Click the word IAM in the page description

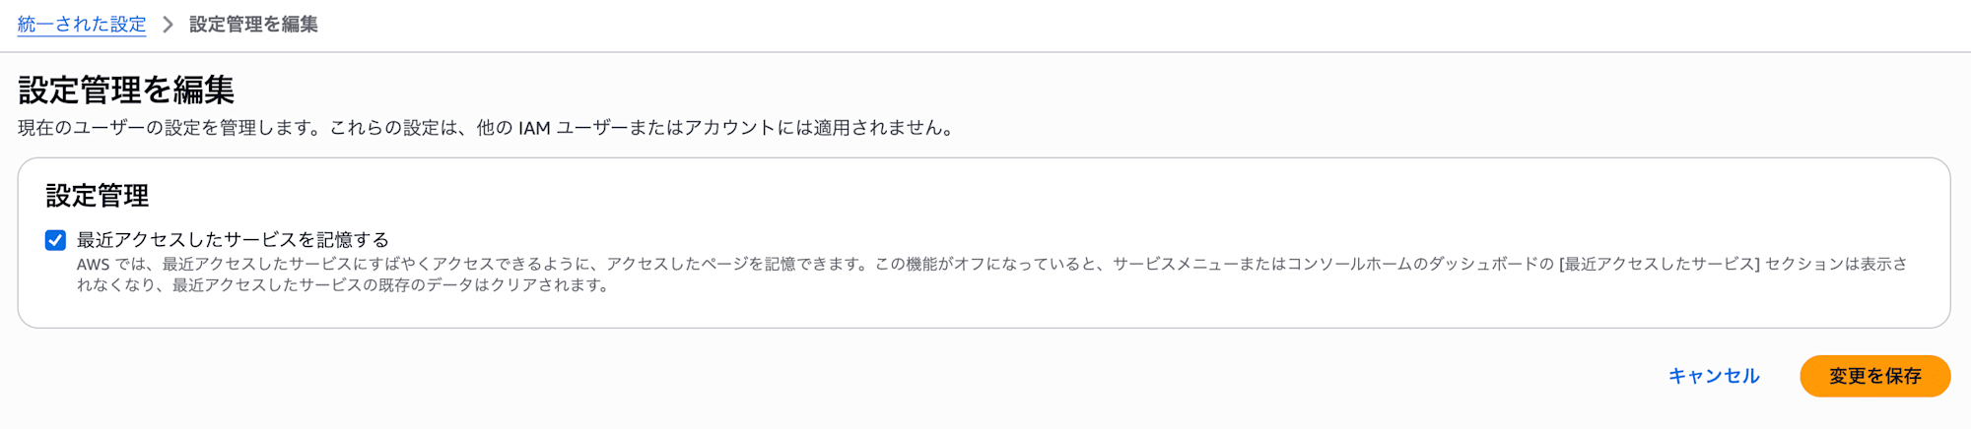(534, 128)
